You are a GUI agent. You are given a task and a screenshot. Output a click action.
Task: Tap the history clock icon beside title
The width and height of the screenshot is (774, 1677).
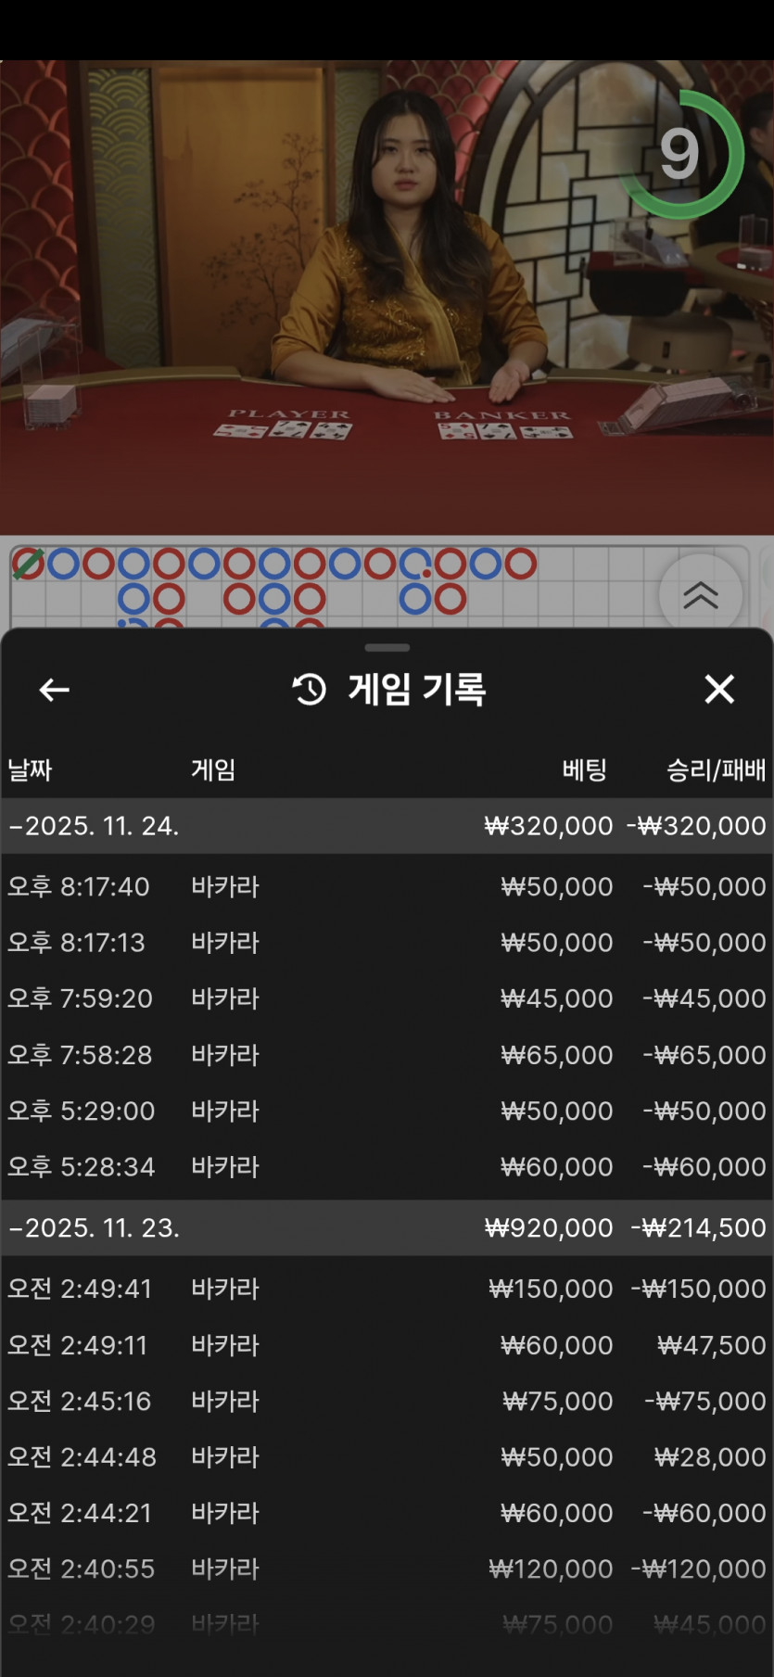point(310,690)
